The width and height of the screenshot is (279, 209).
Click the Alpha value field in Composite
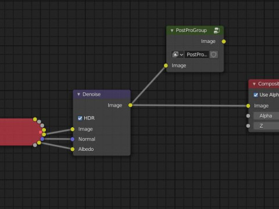tap(266, 116)
